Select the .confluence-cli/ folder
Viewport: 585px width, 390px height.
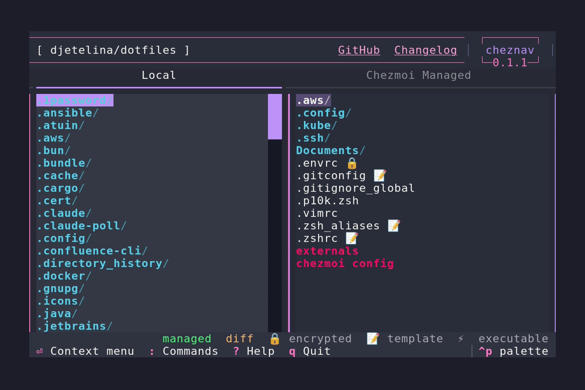point(93,251)
